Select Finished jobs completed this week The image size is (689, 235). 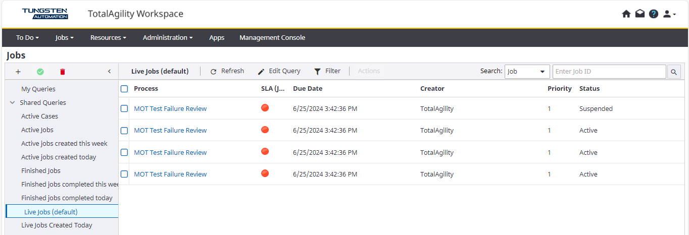click(x=70, y=184)
